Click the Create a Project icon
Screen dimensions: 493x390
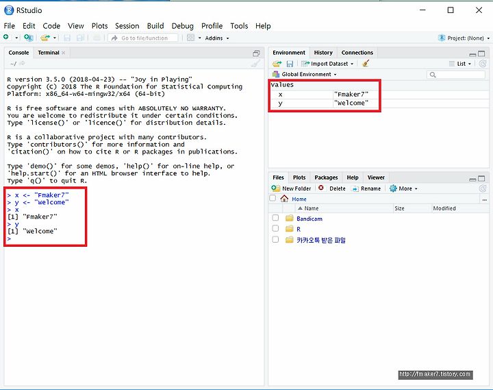coord(28,38)
